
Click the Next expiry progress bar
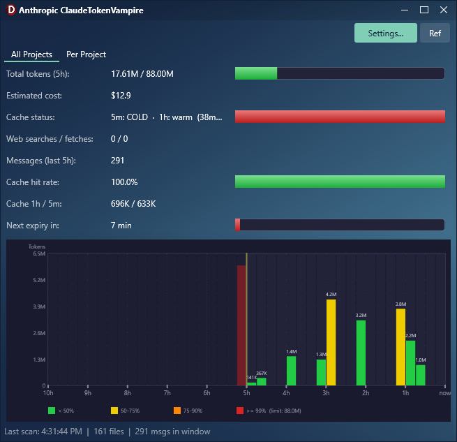[x=340, y=225]
